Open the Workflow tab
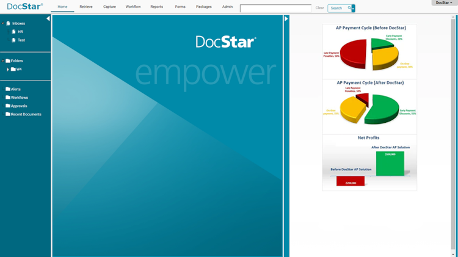458x257 pixels. [133, 7]
